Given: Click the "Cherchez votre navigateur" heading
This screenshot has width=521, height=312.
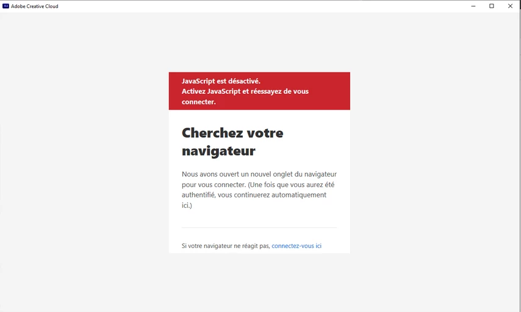Looking at the screenshot, I should tap(232, 142).
